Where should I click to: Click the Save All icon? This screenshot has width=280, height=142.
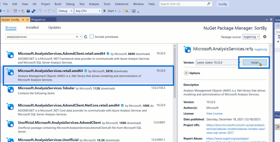click(33, 11)
